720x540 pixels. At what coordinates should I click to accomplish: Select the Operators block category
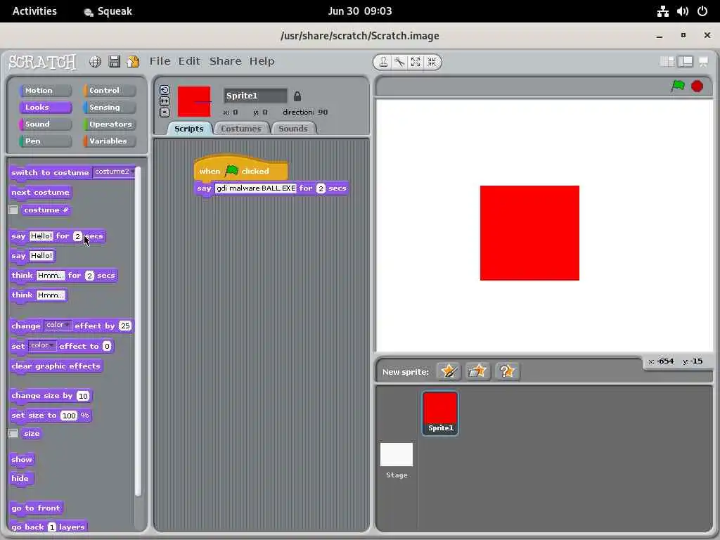pyautogui.click(x=110, y=124)
